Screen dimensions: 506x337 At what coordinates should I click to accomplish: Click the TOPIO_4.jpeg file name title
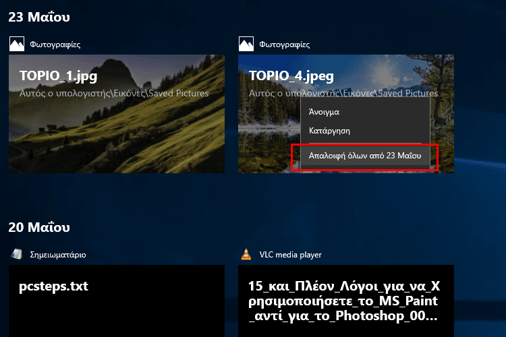click(291, 76)
